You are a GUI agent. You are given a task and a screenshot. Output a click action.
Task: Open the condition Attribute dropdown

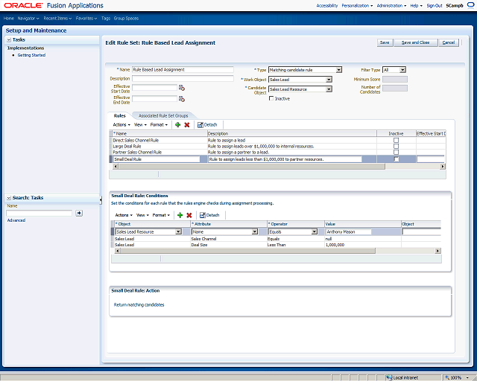255,232
